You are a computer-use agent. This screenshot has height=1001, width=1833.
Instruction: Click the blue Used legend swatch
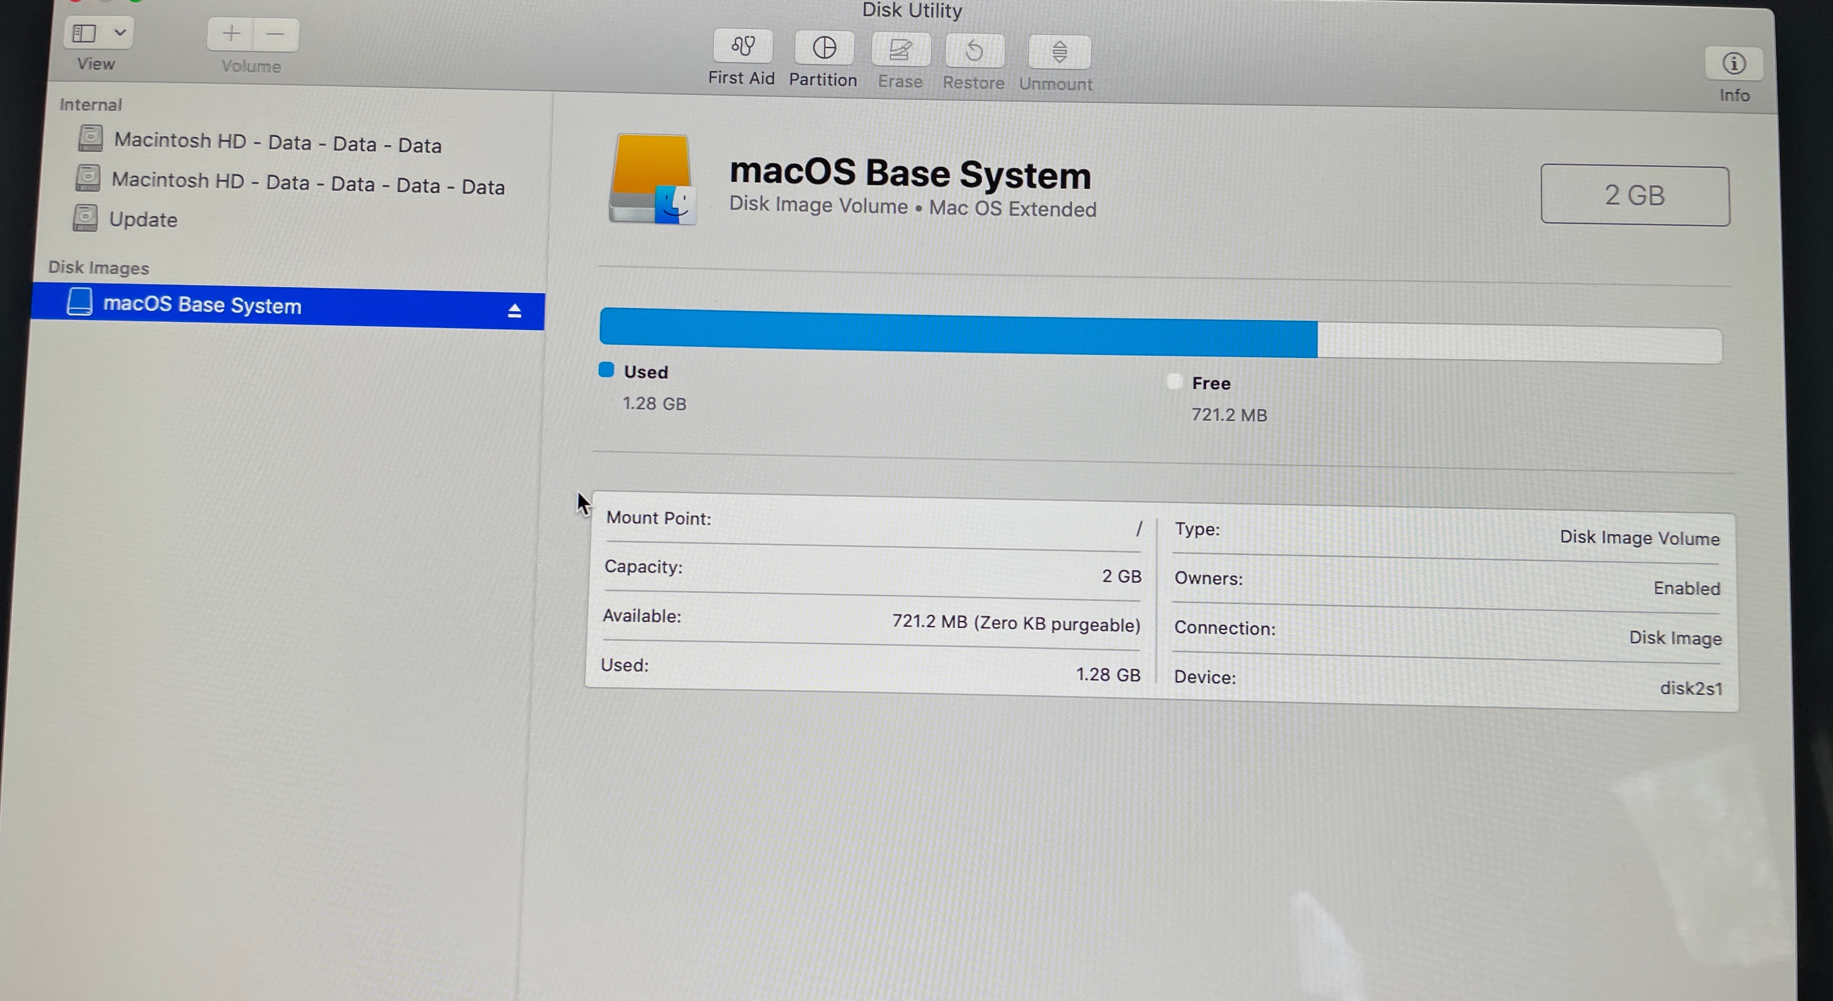(606, 370)
